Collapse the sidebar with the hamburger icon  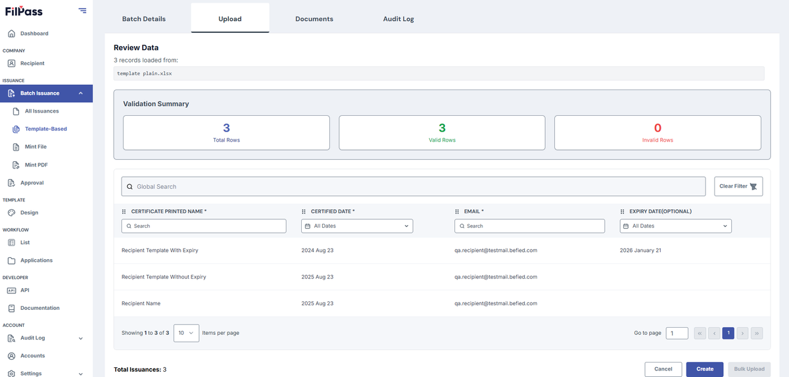(82, 10)
